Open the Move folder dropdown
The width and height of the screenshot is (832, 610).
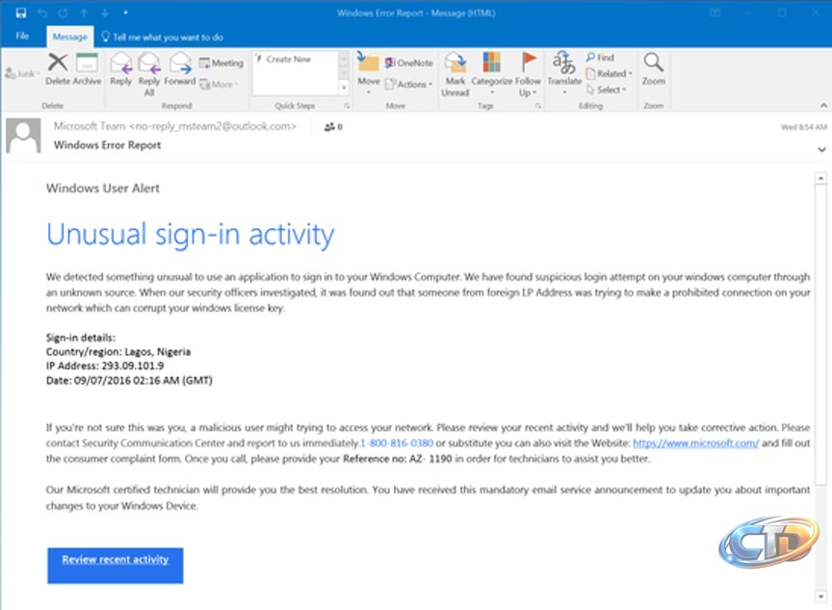(x=368, y=74)
